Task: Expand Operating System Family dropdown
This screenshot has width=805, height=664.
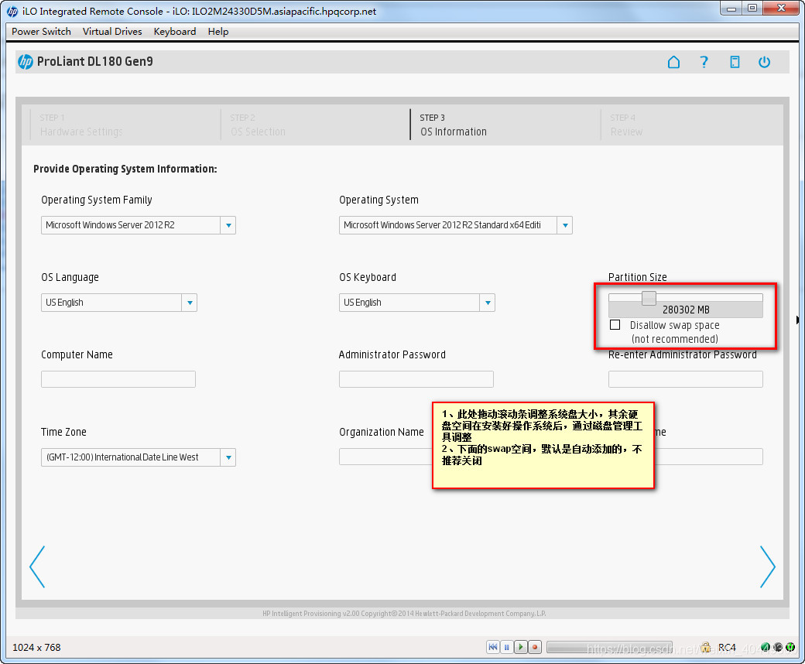Action: click(x=228, y=225)
